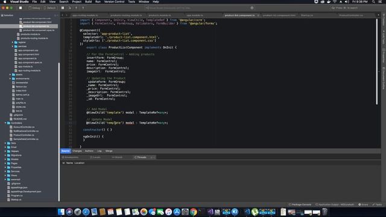Open Launchpad rocket icon in dock

click(x=78, y=212)
